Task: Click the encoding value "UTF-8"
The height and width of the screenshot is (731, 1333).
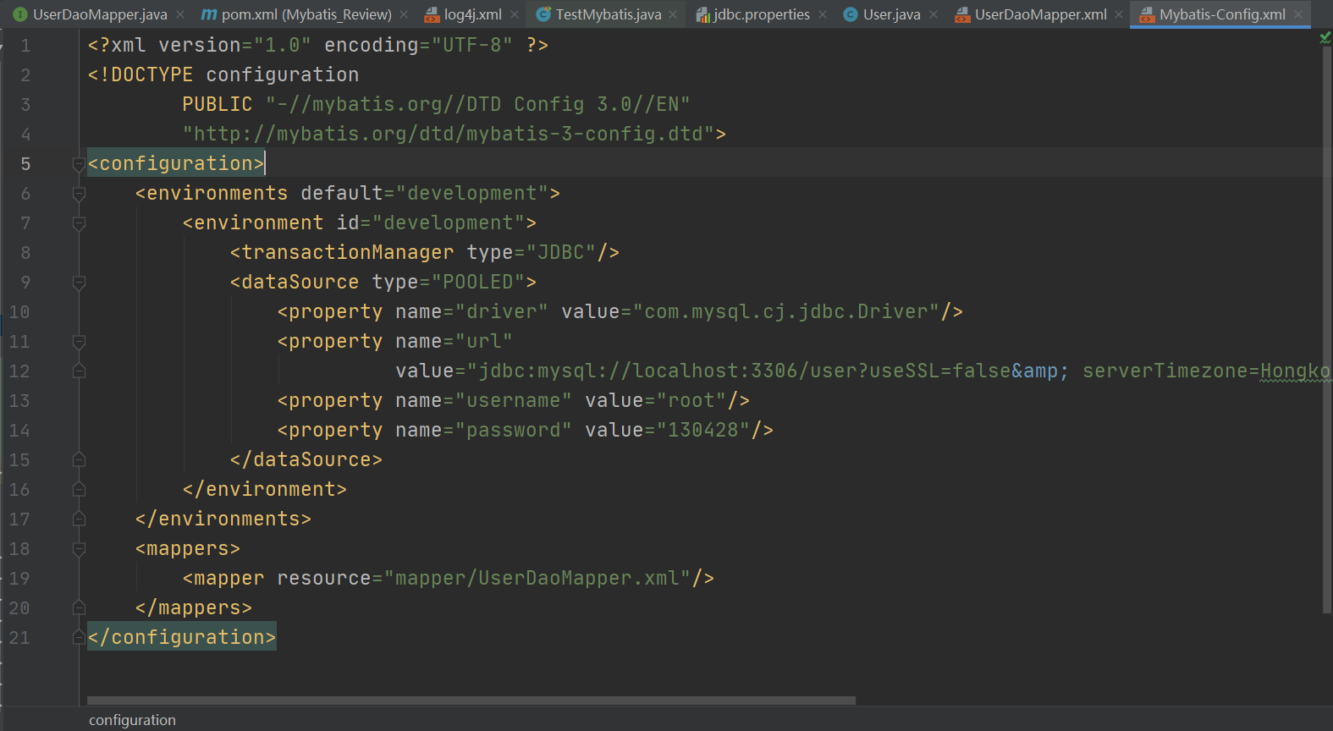Action: 467,45
